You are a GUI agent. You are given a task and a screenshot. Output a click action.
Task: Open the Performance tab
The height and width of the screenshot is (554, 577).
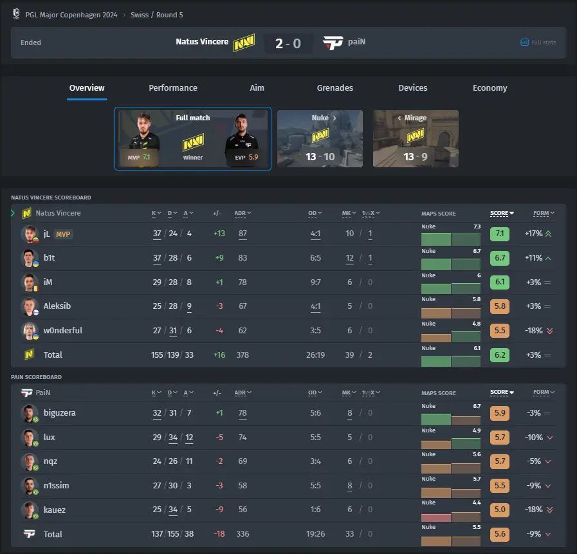(173, 88)
